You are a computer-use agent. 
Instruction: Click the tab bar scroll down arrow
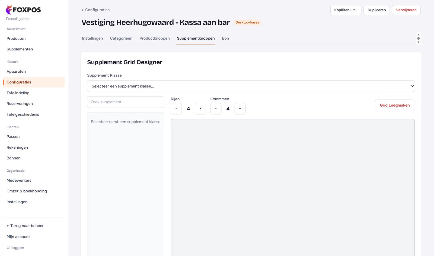[x=419, y=42]
